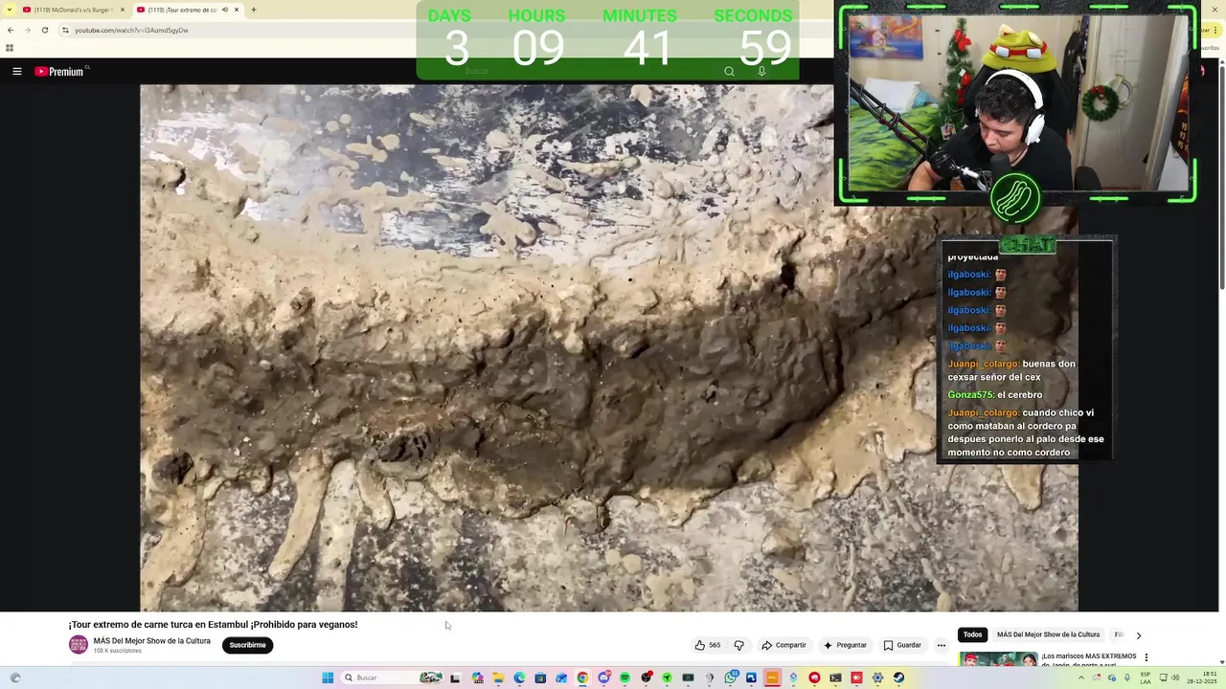Viewport: 1226px width, 689px height.
Task: Select the MÁS Del Mejor Show filter chip
Action: 1048,634
